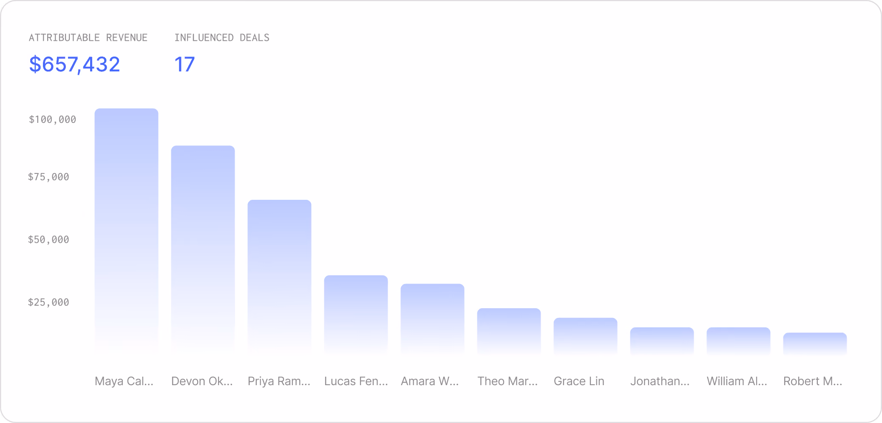Click the $100,000 axis tick label
The height and width of the screenshot is (423, 882).
[52, 119]
